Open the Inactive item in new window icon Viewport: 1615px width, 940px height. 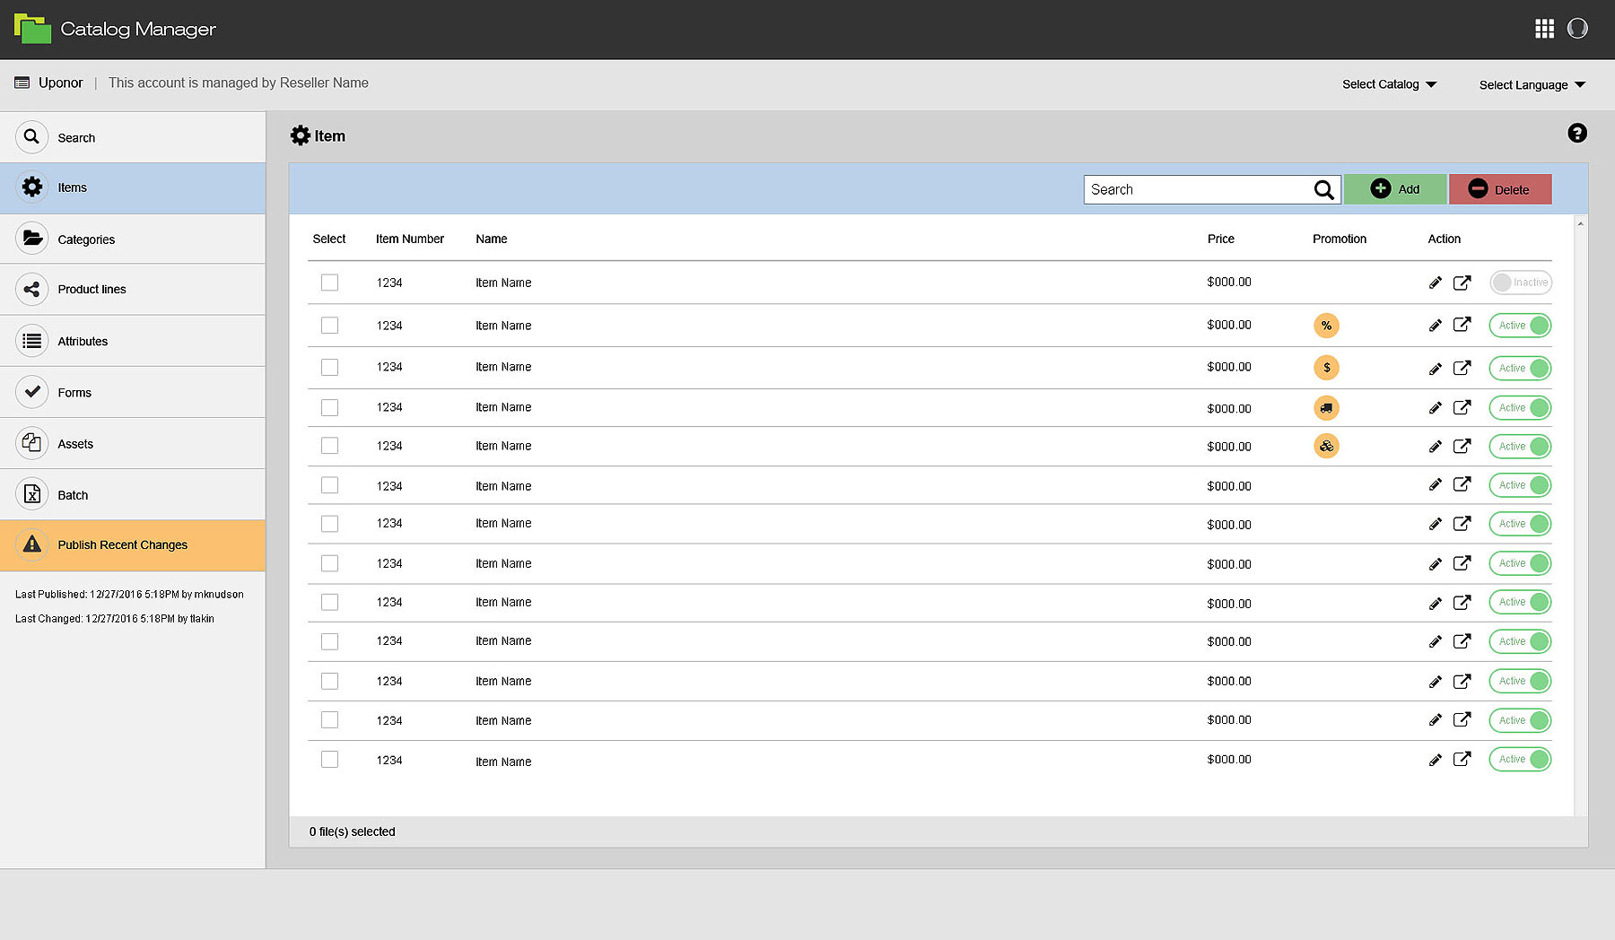click(1462, 283)
